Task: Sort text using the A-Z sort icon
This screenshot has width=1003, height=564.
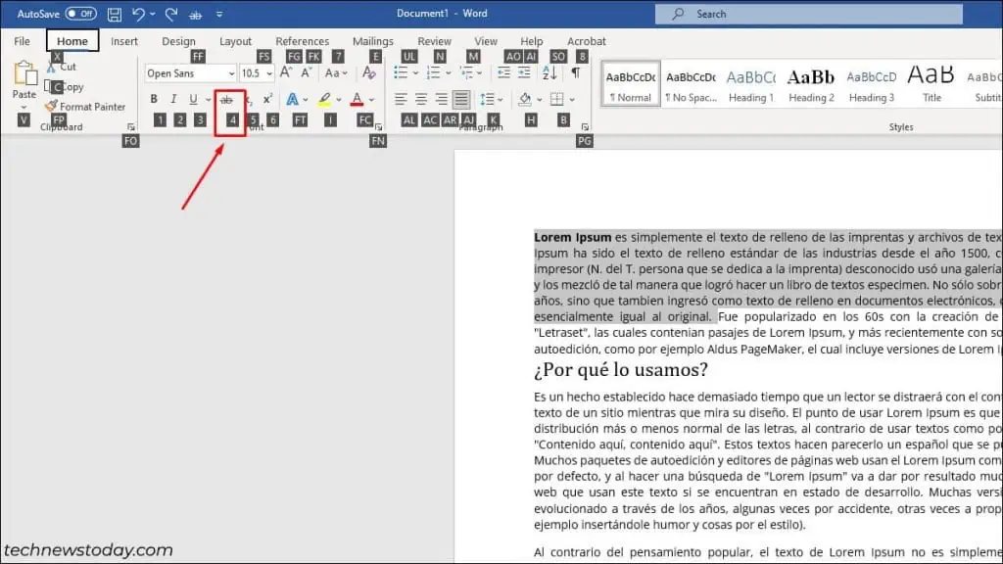Action: (549, 73)
